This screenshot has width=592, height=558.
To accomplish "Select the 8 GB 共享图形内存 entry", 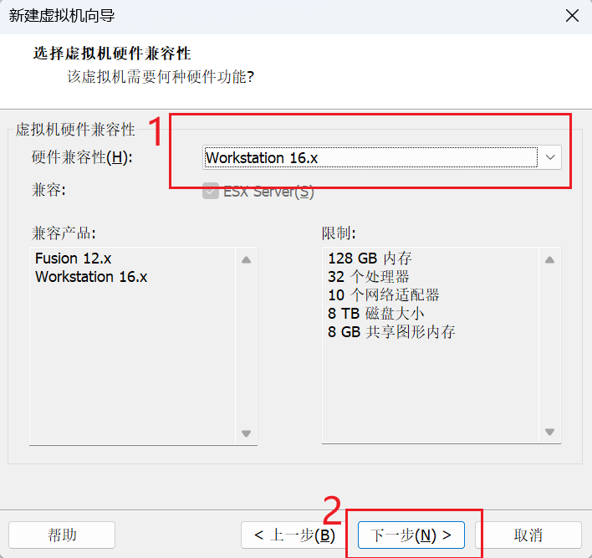I will click(391, 331).
